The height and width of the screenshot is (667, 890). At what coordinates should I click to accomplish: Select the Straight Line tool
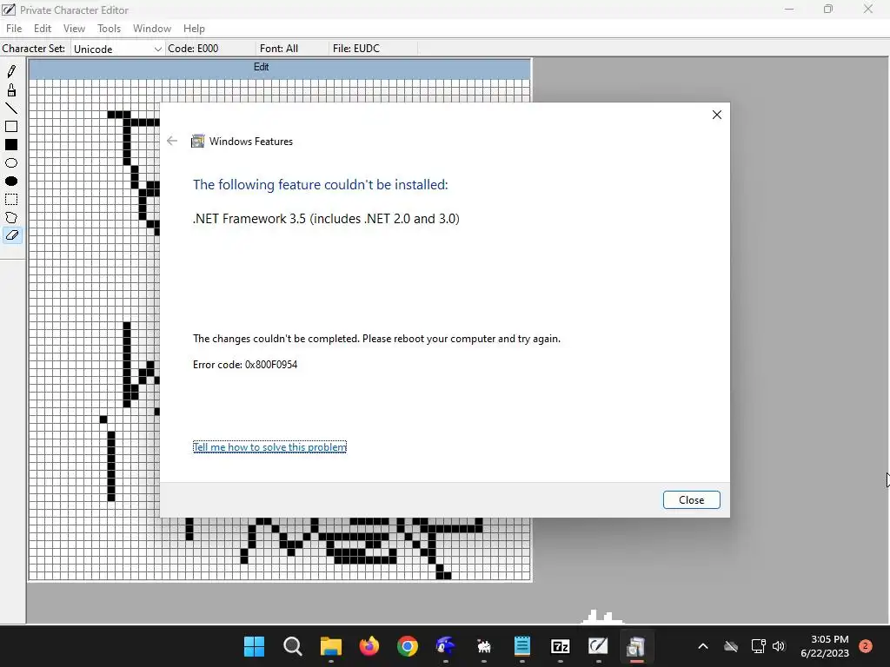[x=11, y=109]
